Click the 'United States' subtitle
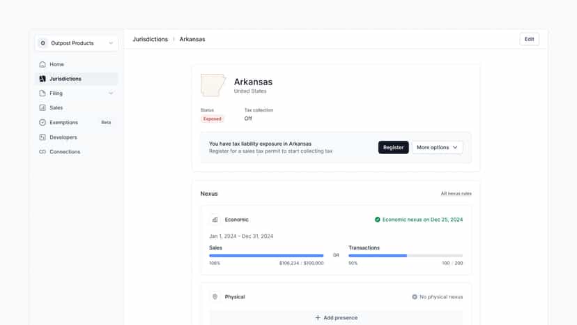The height and width of the screenshot is (325, 577). pos(250,91)
